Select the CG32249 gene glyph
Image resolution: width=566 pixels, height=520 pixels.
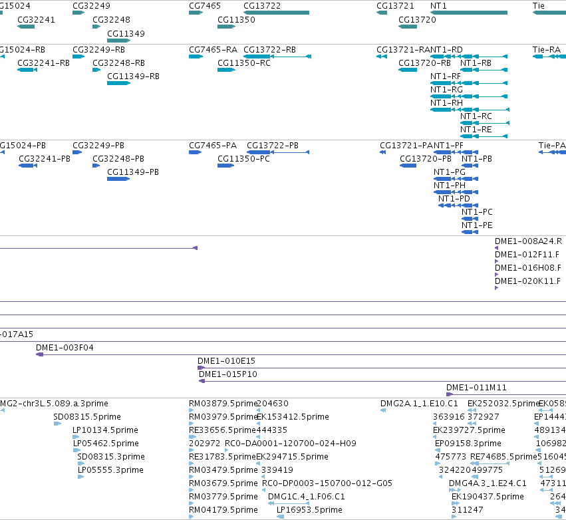tap(78, 13)
